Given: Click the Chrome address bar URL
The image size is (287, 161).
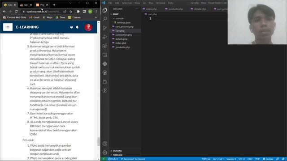Looking at the screenshot, I should [x=43, y=11].
